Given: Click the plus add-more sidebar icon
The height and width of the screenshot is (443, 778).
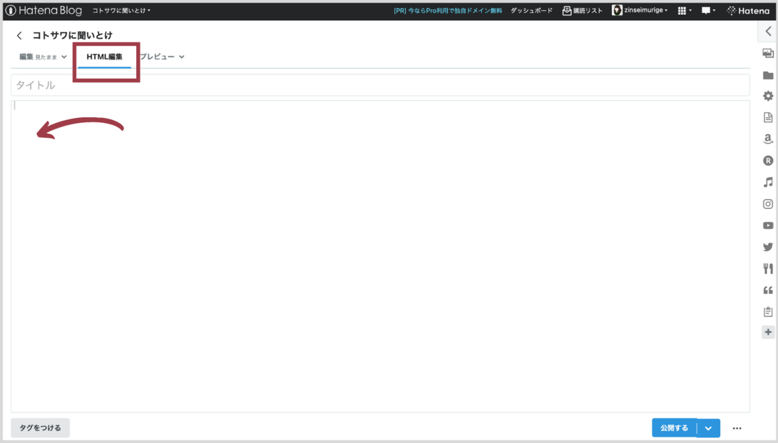Looking at the screenshot, I should tap(768, 332).
